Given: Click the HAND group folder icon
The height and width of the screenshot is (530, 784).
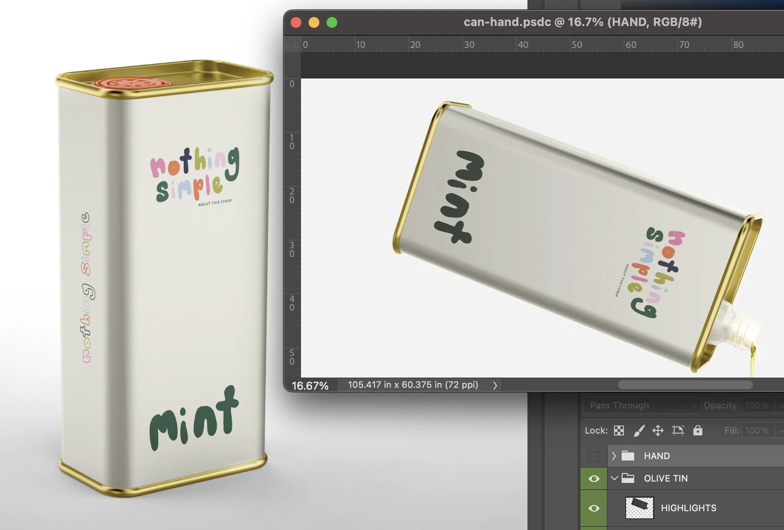Looking at the screenshot, I should (x=627, y=456).
